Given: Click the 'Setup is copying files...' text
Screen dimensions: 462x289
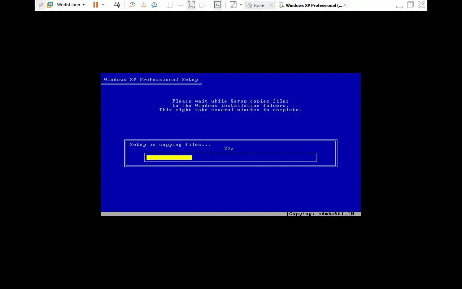Looking at the screenshot, I should [x=170, y=144].
